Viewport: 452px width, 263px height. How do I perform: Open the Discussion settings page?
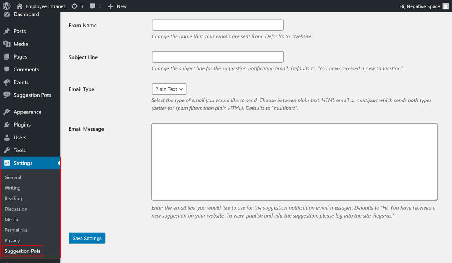coord(16,209)
